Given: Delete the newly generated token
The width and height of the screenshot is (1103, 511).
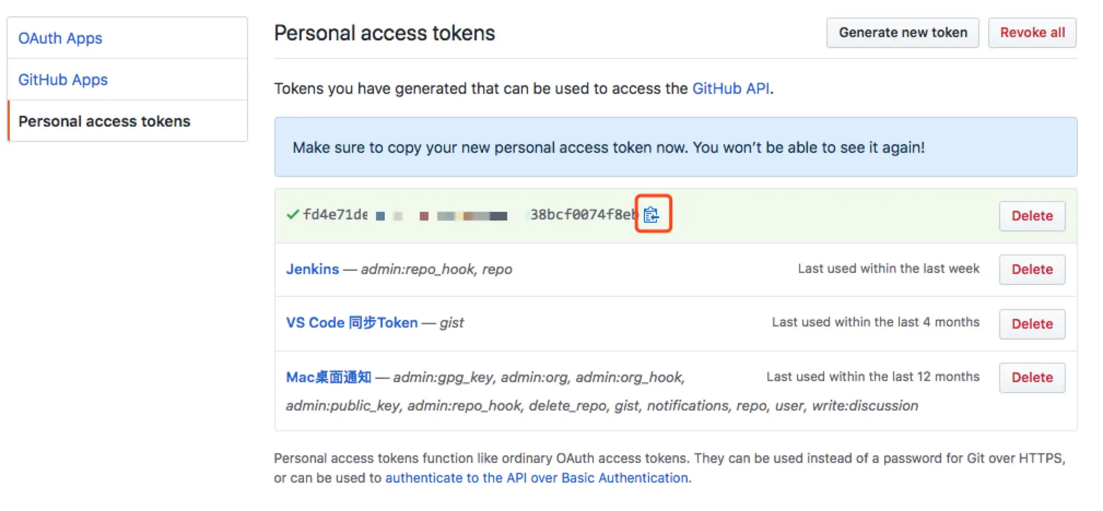Looking at the screenshot, I should tap(1031, 216).
